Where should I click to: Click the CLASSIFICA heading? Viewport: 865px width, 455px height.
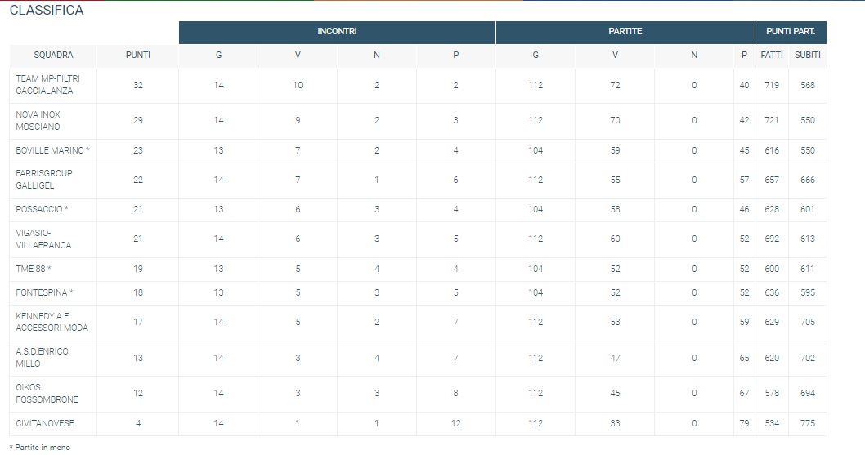click(47, 11)
